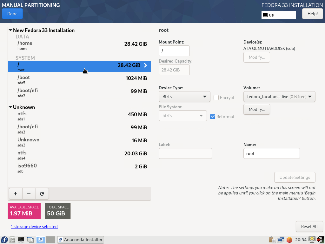Click the Label text field
Viewport: 325px width, 244px height.
185,153
